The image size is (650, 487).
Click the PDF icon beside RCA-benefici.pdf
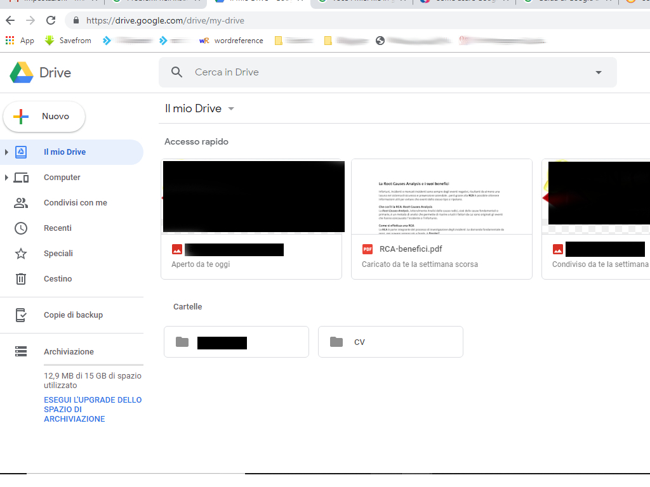[368, 249]
